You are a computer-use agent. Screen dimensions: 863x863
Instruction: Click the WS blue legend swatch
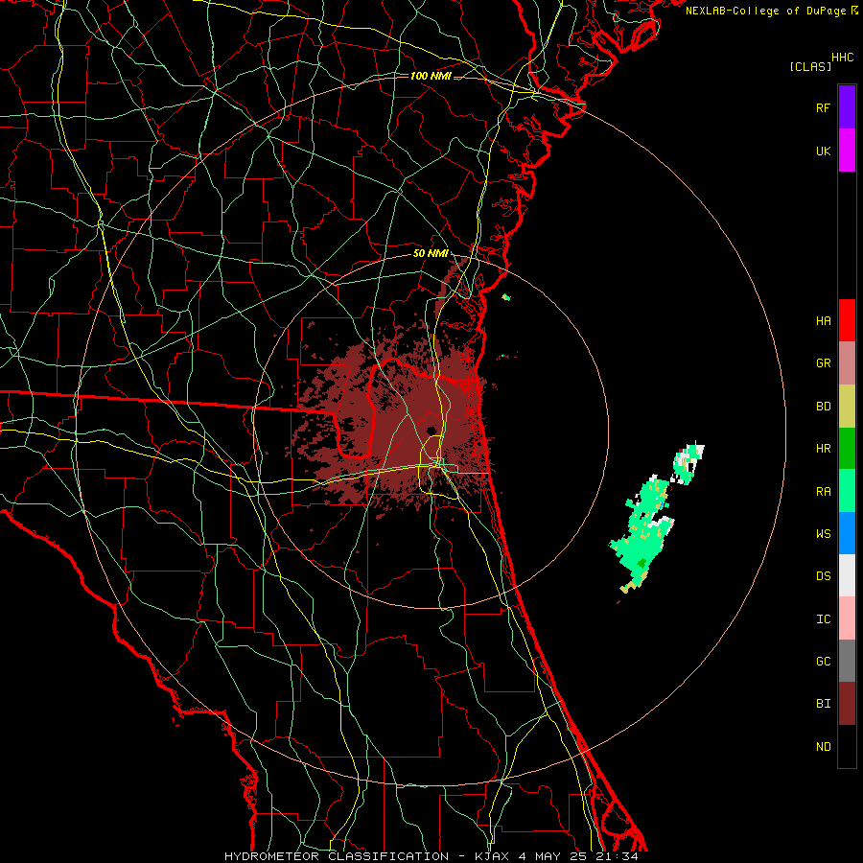point(847,533)
